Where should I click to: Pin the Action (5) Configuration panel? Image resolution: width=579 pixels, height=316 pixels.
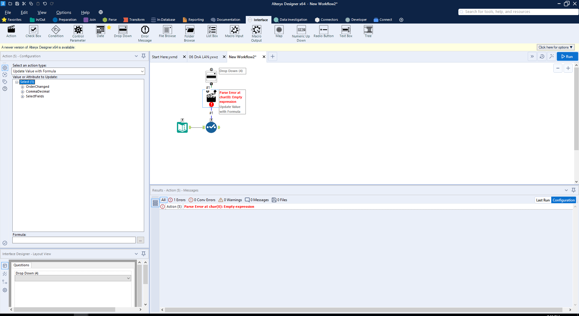point(144,56)
